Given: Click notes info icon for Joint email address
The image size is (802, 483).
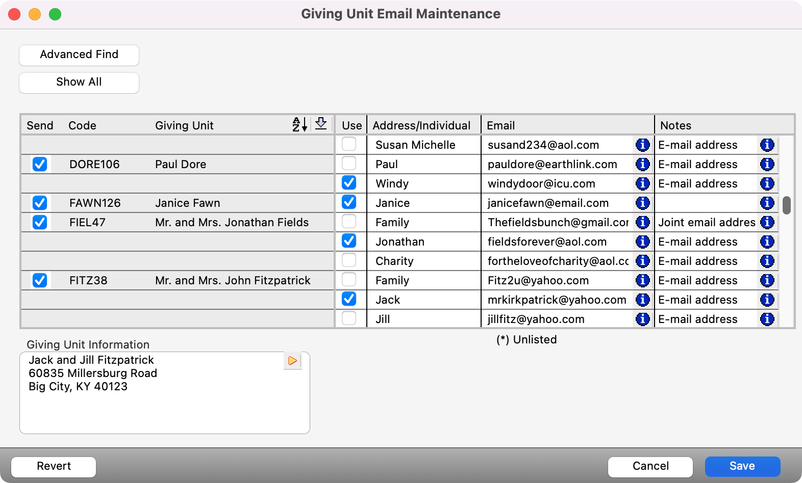Looking at the screenshot, I should click(767, 222).
